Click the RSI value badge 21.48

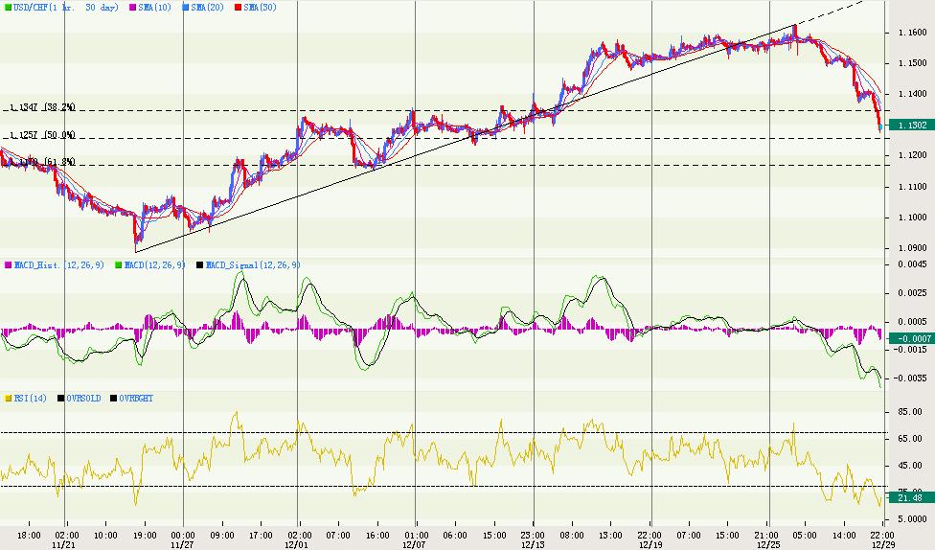[x=912, y=497]
